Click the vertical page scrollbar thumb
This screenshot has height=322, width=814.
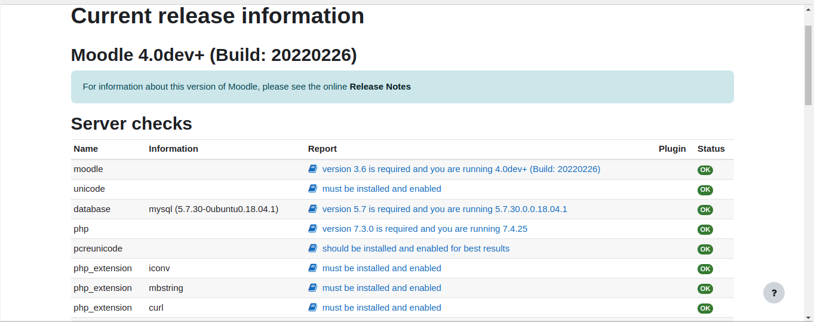(x=808, y=66)
